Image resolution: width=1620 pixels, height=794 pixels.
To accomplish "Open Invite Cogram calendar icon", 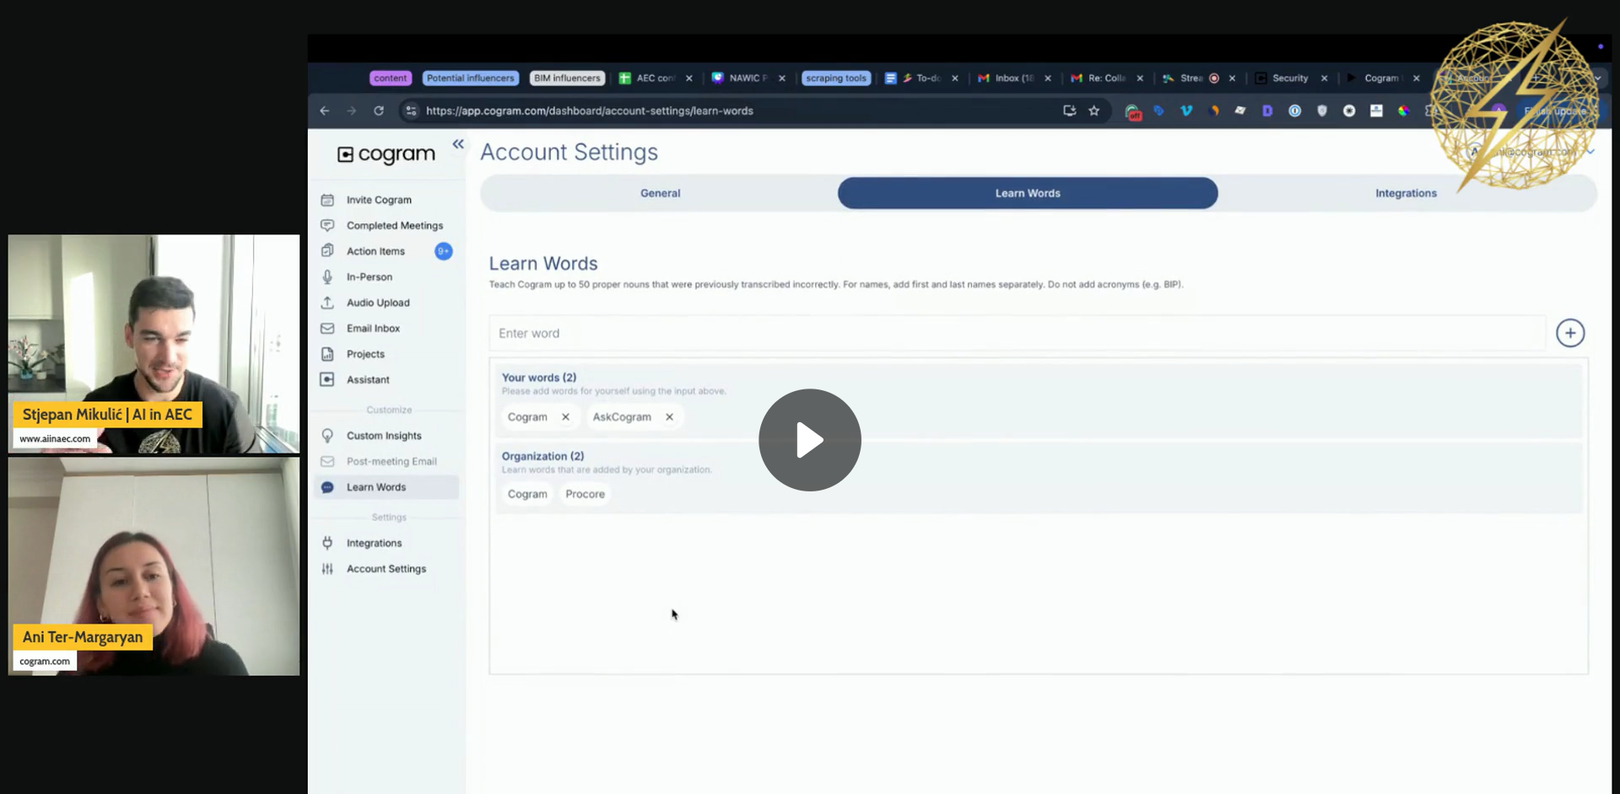I will (x=327, y=200).
